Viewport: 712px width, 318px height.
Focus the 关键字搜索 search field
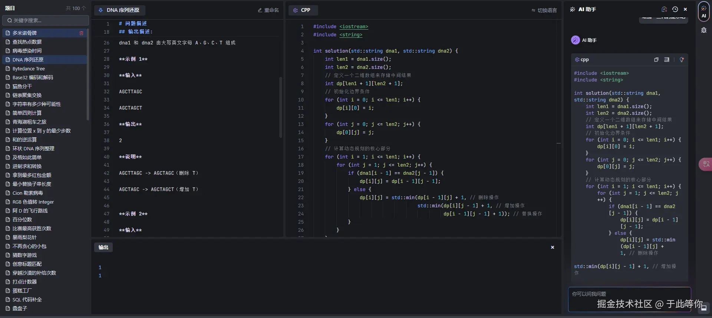[x=46, y=20]
